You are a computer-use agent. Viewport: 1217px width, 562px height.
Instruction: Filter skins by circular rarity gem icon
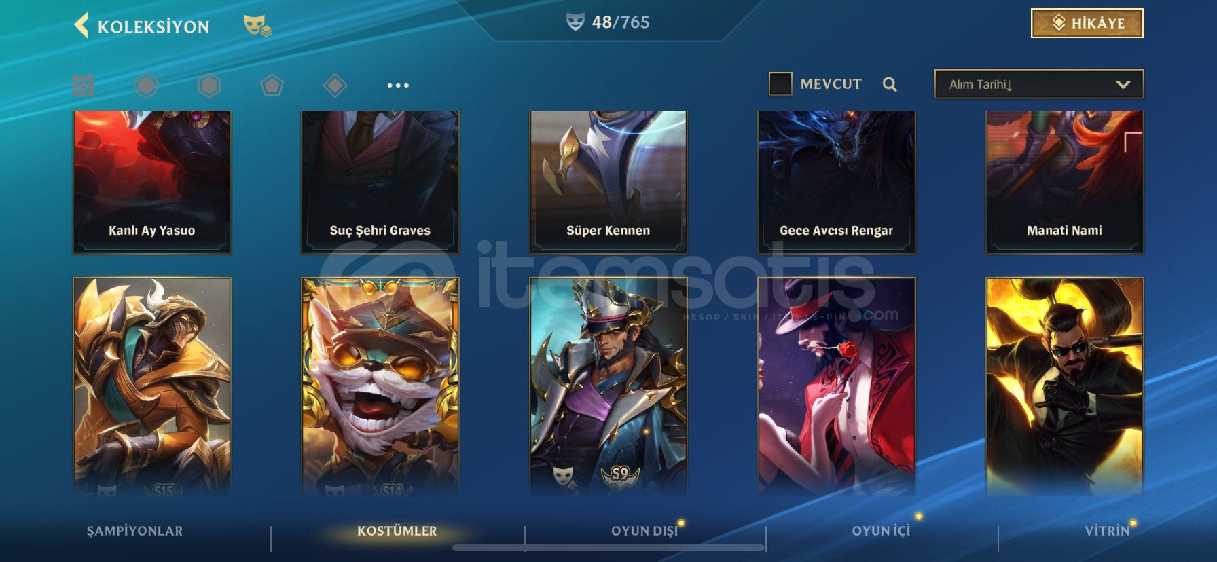click(x=146, y=86)
